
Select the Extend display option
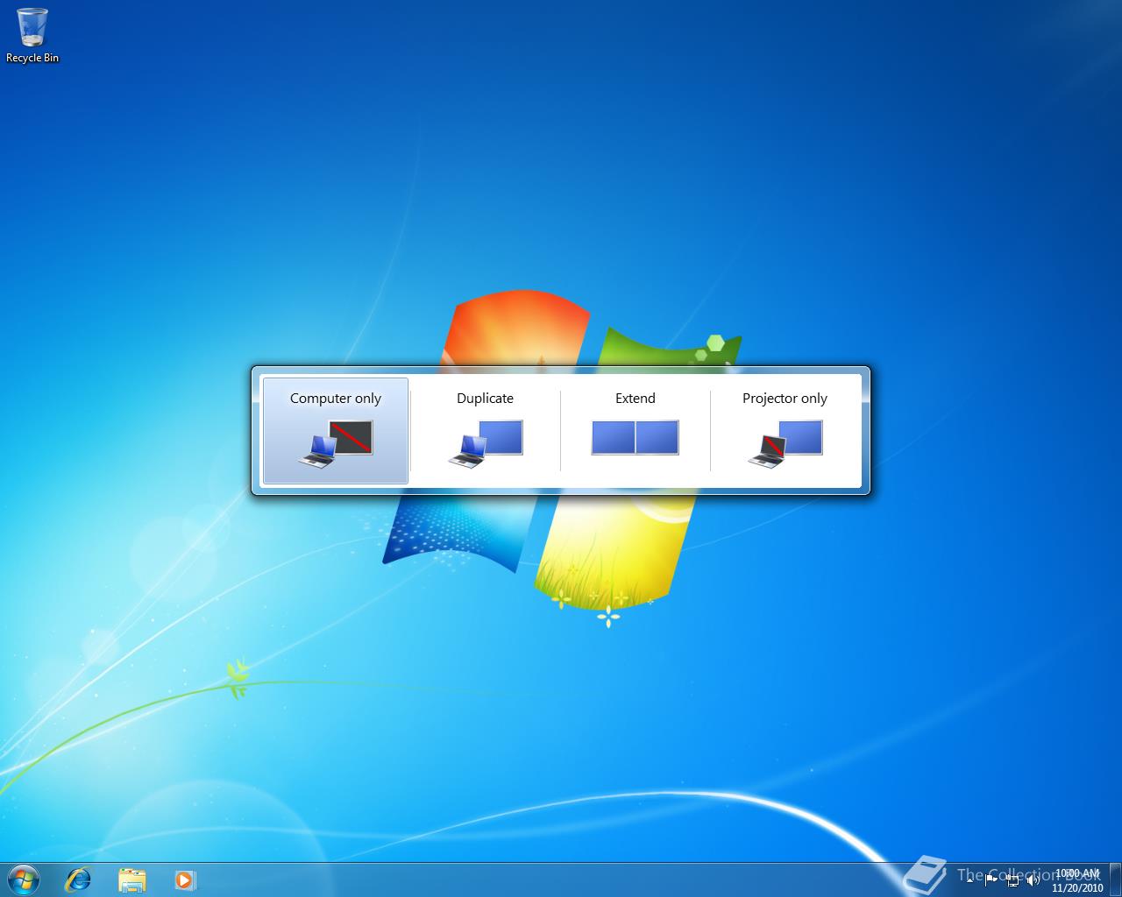click(635, 430)
